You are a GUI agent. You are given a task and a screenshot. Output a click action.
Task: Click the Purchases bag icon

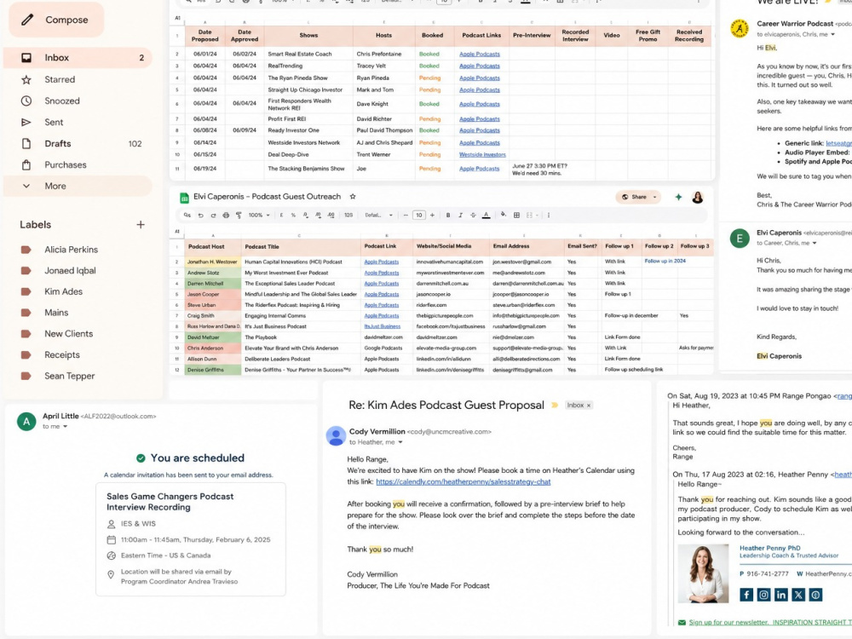click(x=26, y=164)
